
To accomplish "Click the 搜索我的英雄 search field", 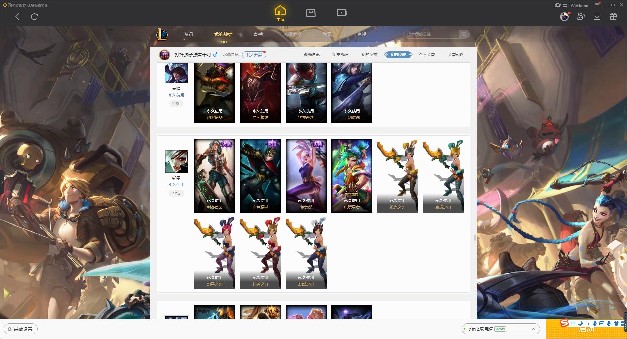I will tap(431, 34).
